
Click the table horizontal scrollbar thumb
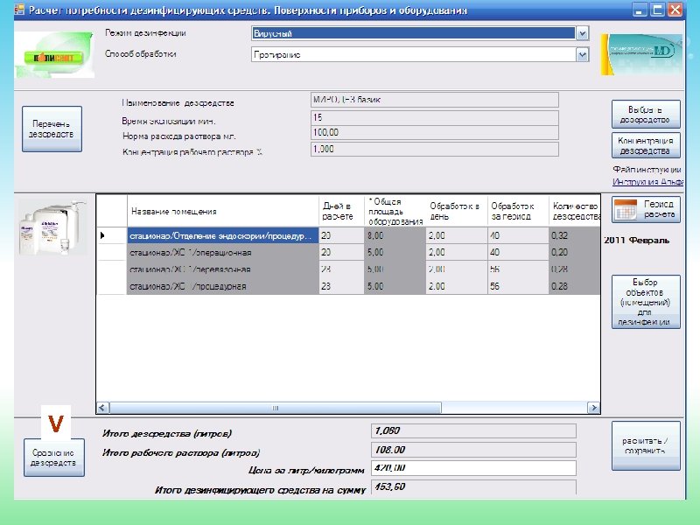276,408
